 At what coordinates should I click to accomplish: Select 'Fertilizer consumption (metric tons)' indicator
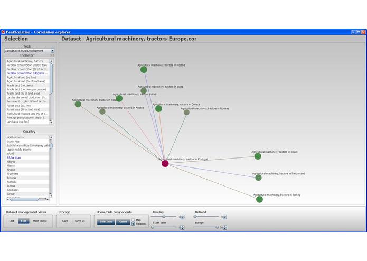click(x=27, y=66)
